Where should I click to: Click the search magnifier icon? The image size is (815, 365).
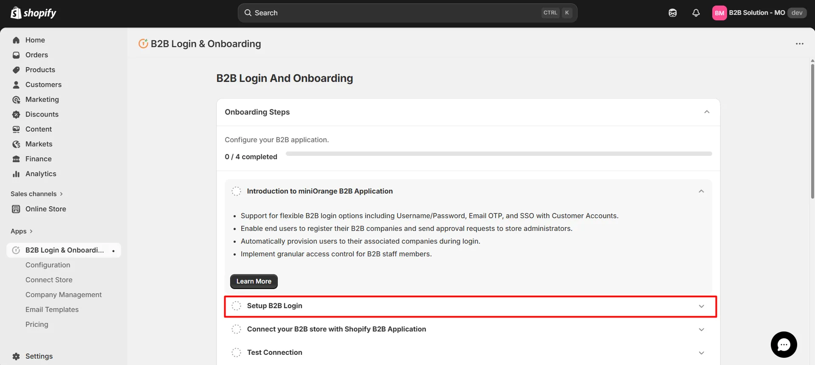coord(248,13)
